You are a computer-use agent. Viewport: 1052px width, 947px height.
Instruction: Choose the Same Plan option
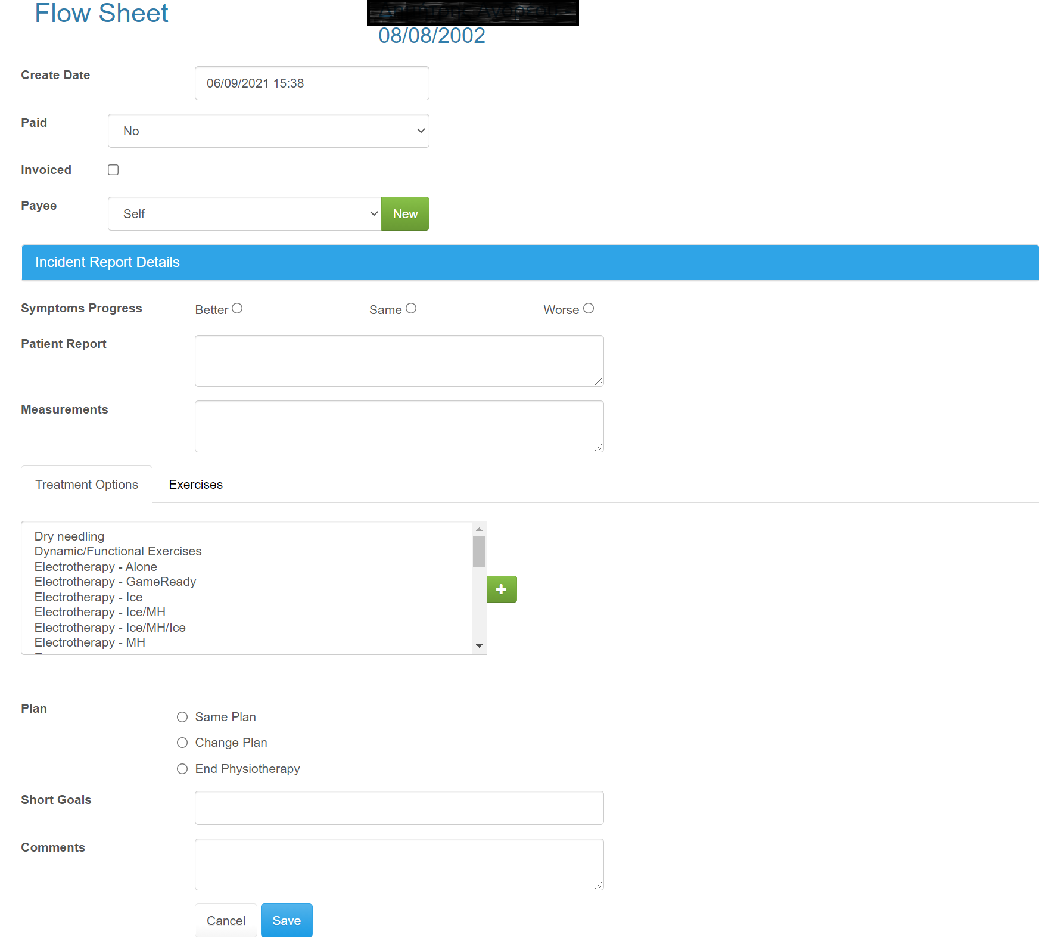(x=182, y=717)
